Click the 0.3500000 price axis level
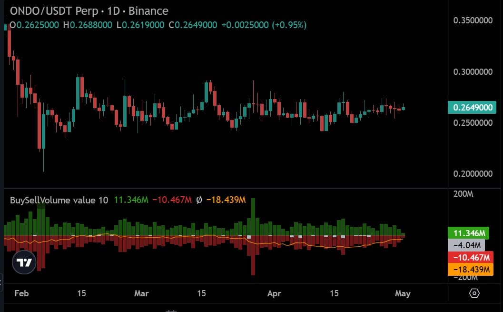This screenshot has width=503, height=312. click(x=473, y=20)
